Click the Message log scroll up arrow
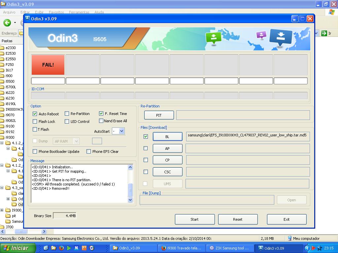 pyautogui.click(x=130, y=167)
